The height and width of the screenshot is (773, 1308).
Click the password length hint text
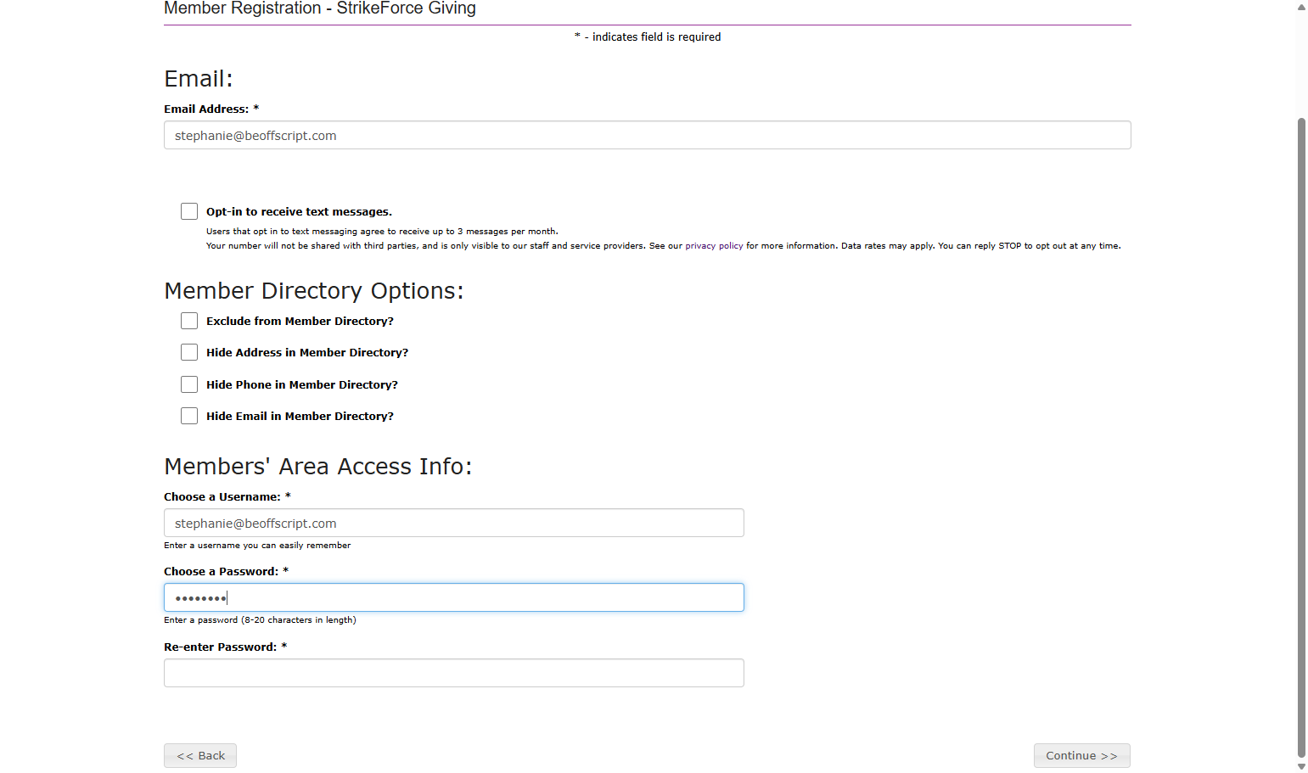260,620
